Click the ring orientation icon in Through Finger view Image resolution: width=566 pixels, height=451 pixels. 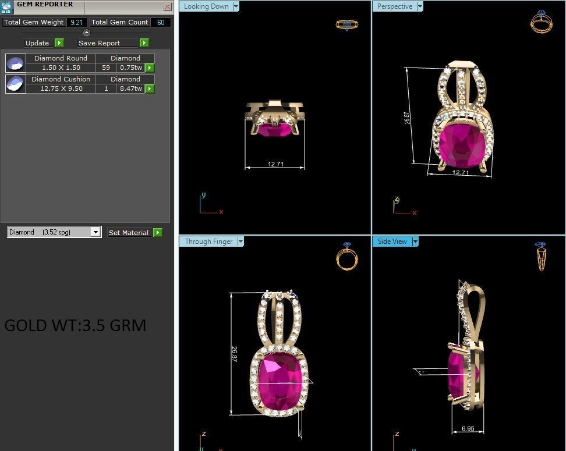coord(347,256)
